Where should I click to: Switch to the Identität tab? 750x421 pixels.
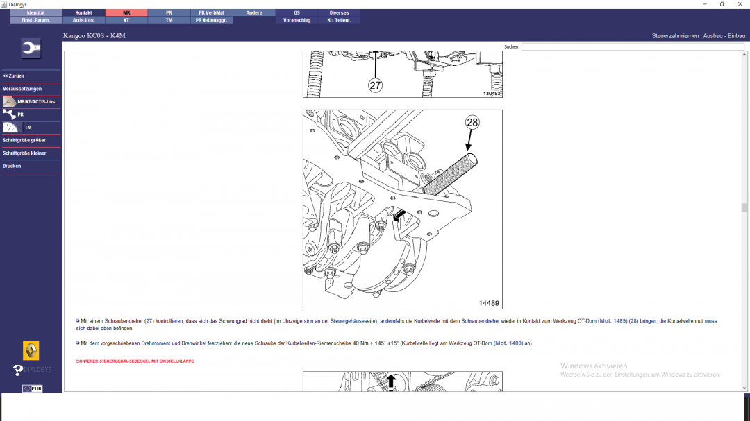click(x=36, y=13)
